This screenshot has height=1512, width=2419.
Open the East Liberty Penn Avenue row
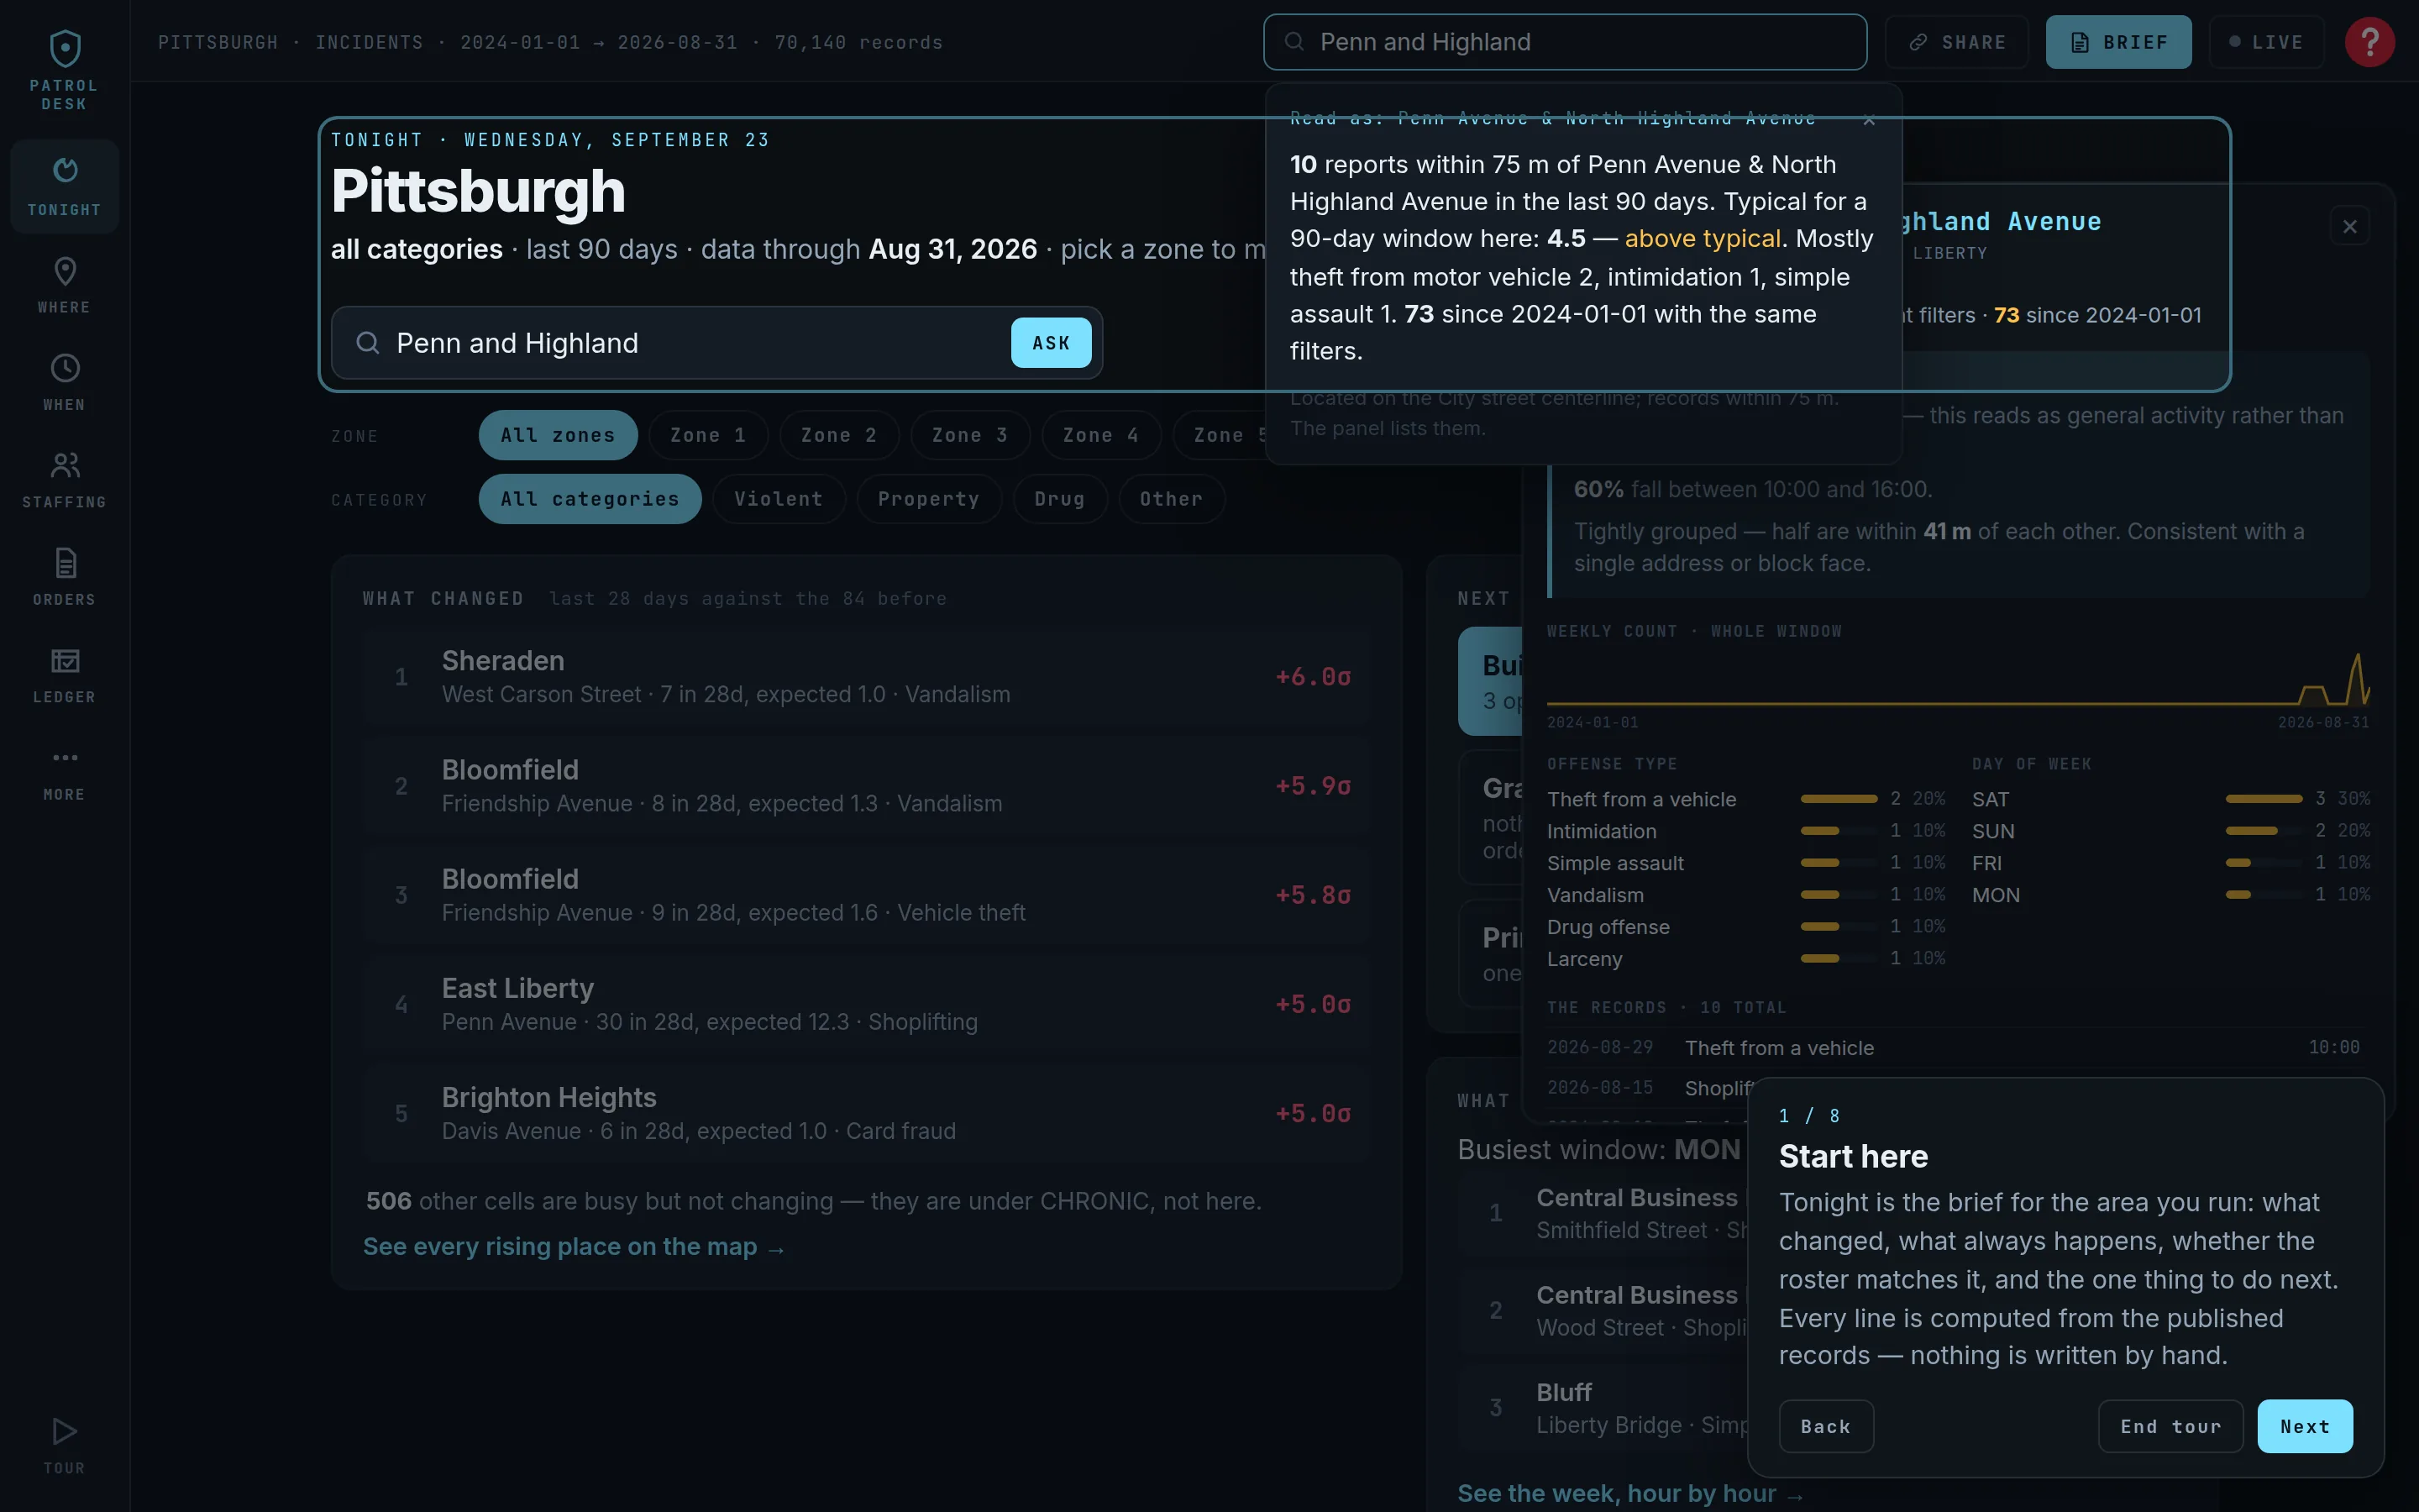[866, 1004]
